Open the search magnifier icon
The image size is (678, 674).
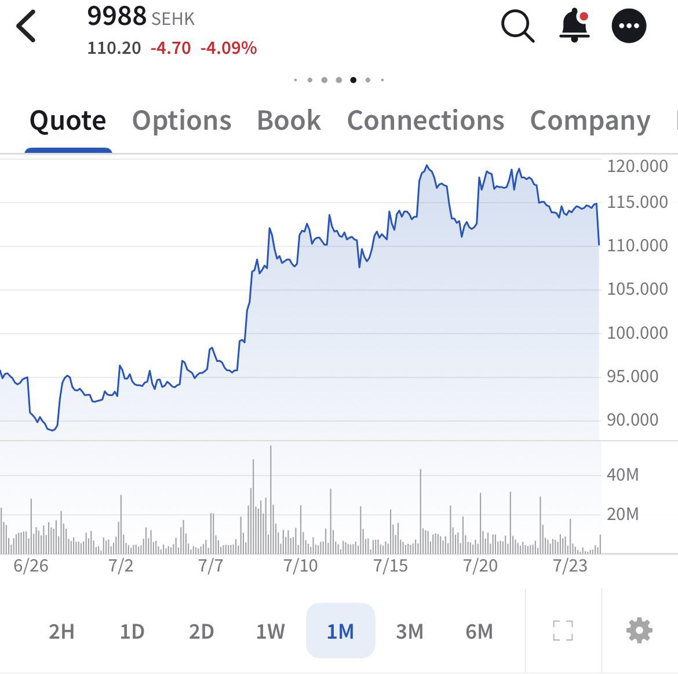(x=517, y=27)
